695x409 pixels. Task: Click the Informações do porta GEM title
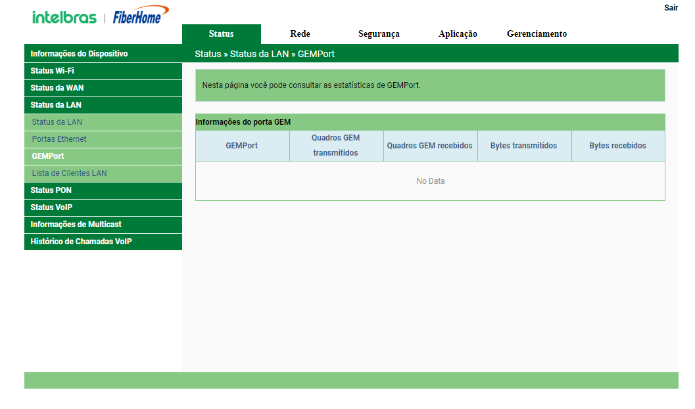243,122
